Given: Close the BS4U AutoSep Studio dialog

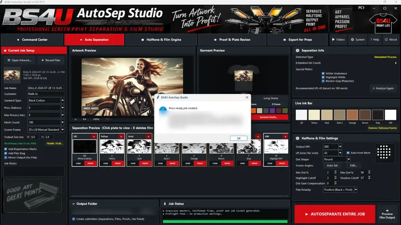Looking at the screenshot, I should [x=247, y=97].
